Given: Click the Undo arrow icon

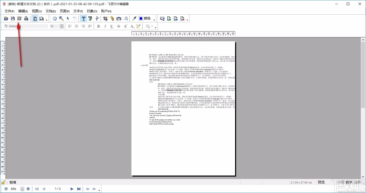Looking at the screenshot, I should (x=75, y=18).
